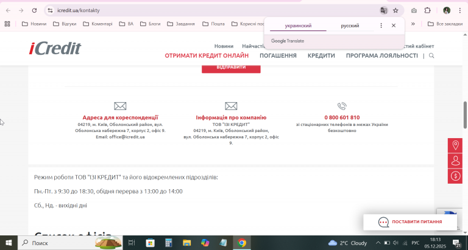Open the Блоги bookmark folder
The height and width of the screenshot is (250, 468).
(150, 24)
